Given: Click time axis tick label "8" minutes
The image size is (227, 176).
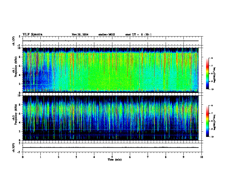Looking at the screenshot, I should point(166,157).
